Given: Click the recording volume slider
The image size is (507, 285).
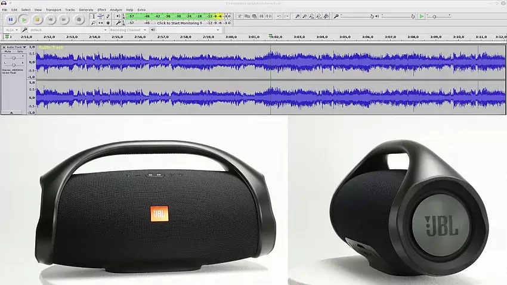Looking at the screenshot, I should coord(357,16).
